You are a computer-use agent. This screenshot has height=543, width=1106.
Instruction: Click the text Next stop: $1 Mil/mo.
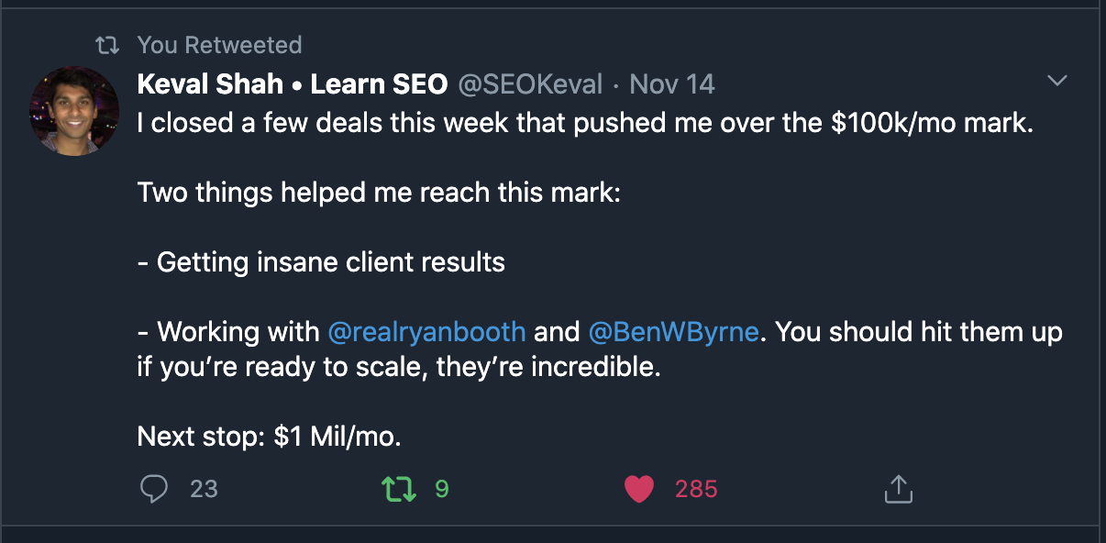[x=270, y=437]
